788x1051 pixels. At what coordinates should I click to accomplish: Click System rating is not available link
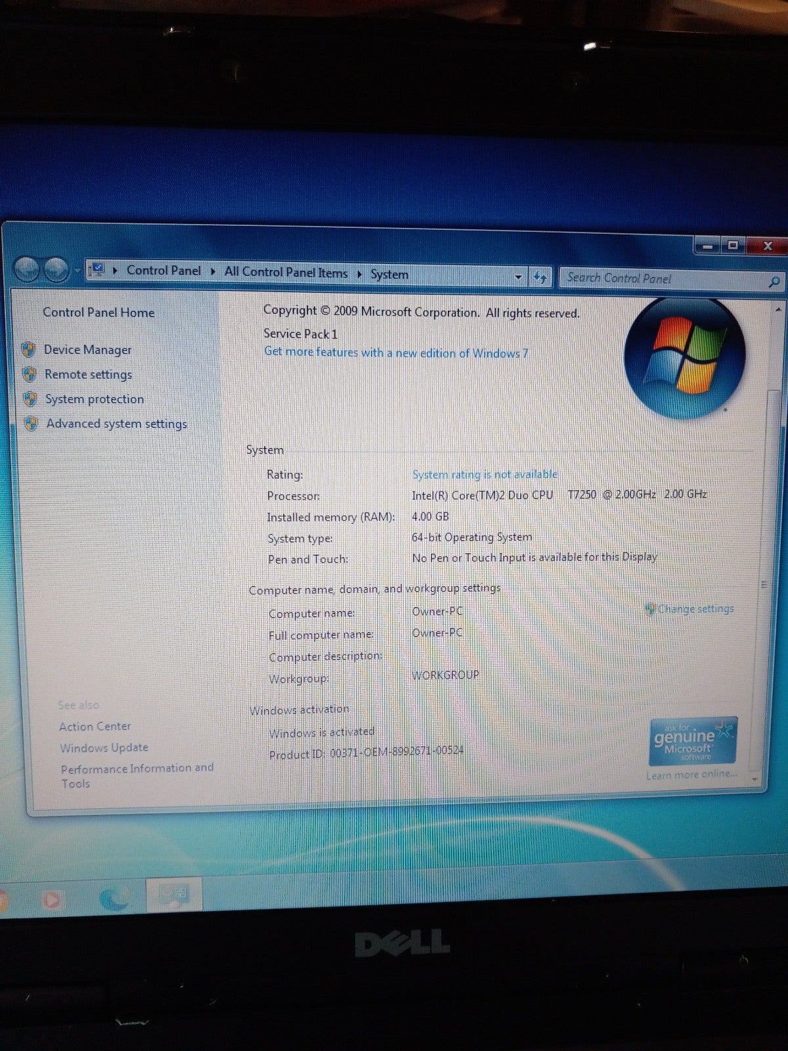pyautogui.click(x=485, y=474)
